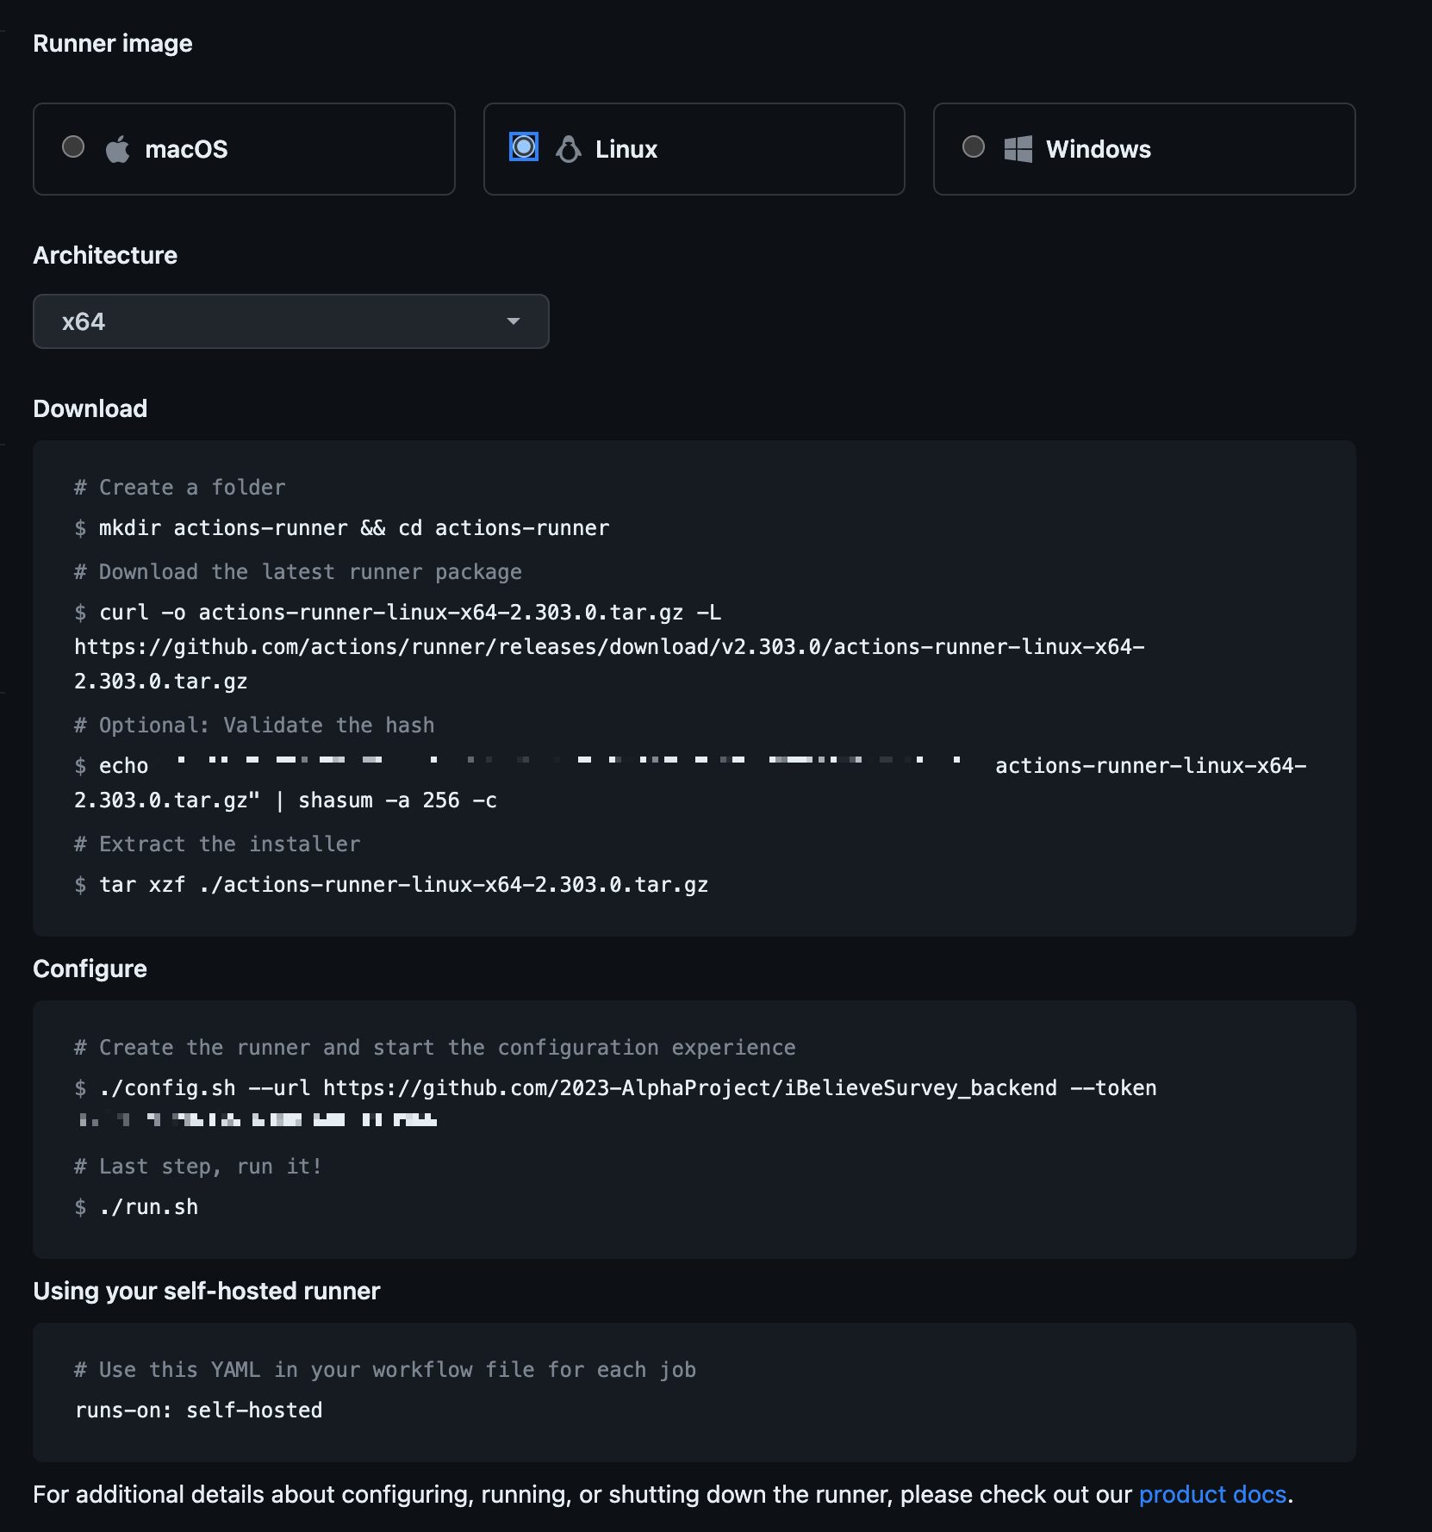Screen dimensions: 1432x1532
Task: Select the Windows radio button
Action: [x=974, y=147]
